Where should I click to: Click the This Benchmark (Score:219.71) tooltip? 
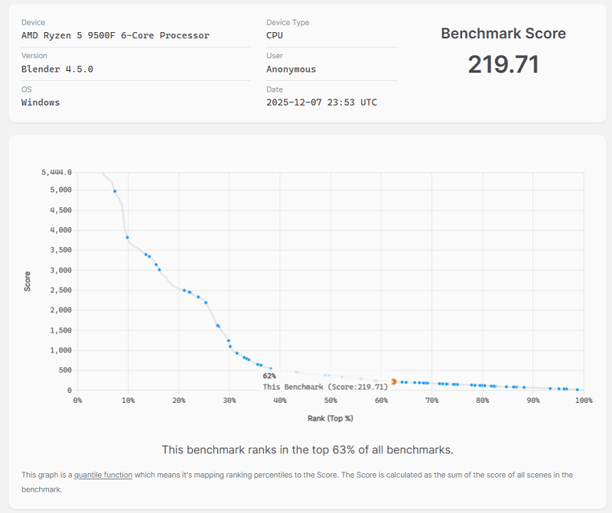pyautogui.click(x=325, y=387)
